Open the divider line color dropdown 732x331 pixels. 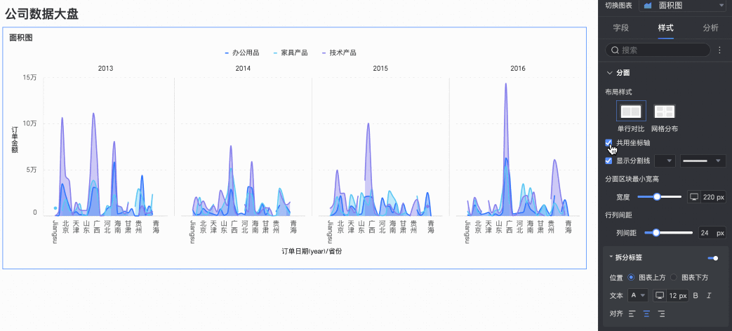click(665, 161)
